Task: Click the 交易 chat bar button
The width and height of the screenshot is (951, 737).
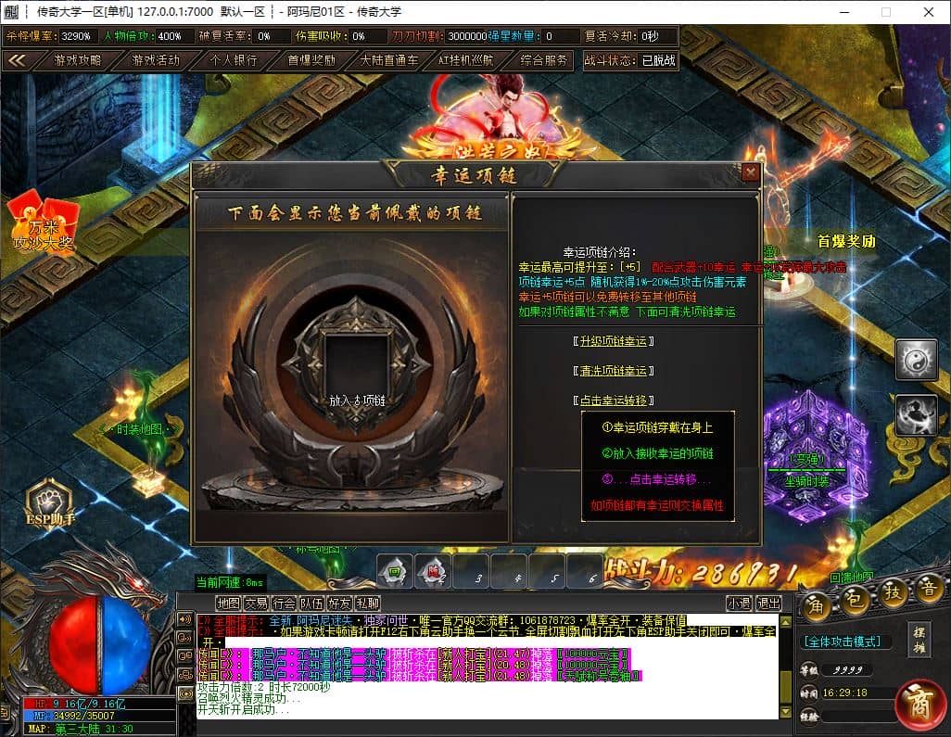Action: [x=256, y=603]
